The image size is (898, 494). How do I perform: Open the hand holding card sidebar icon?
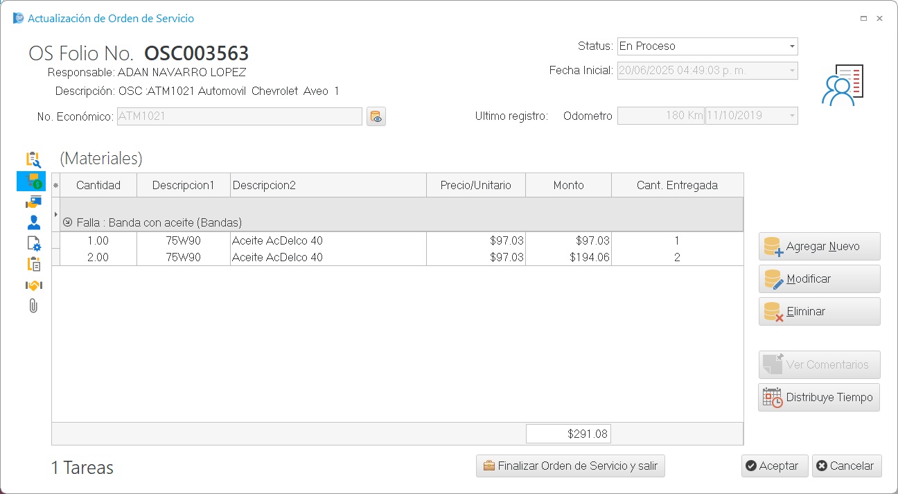tap(32, 202)
